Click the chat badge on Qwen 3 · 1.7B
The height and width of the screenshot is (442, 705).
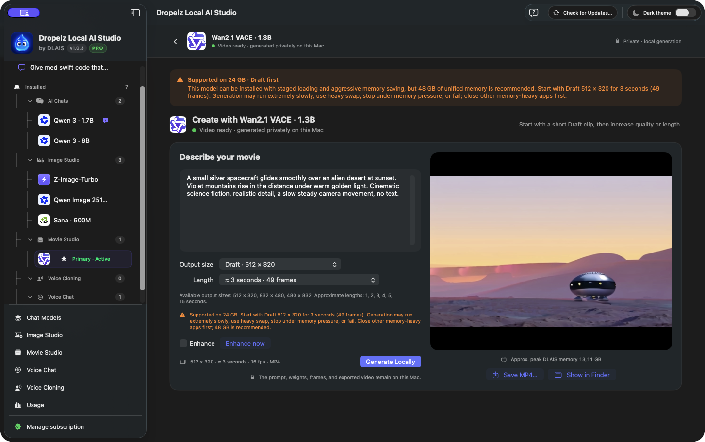point(105,120)
